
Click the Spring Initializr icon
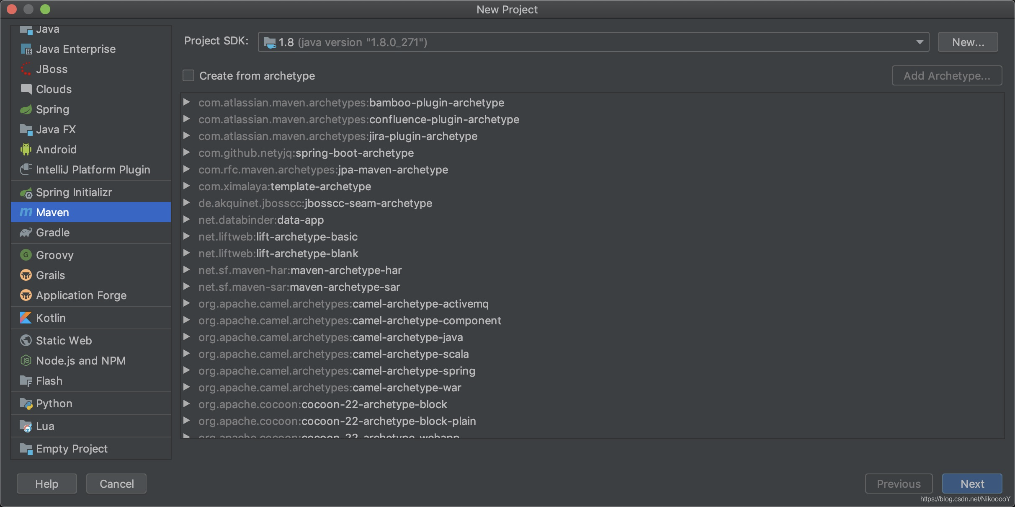pyautogui.click(x=26, y=192)
